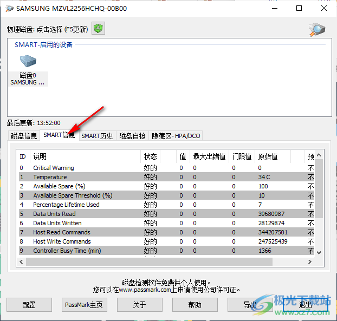Screen dimensions: 337x321
Task: Click the horizontal scroll left arrow
Action: tap(21, 262)
